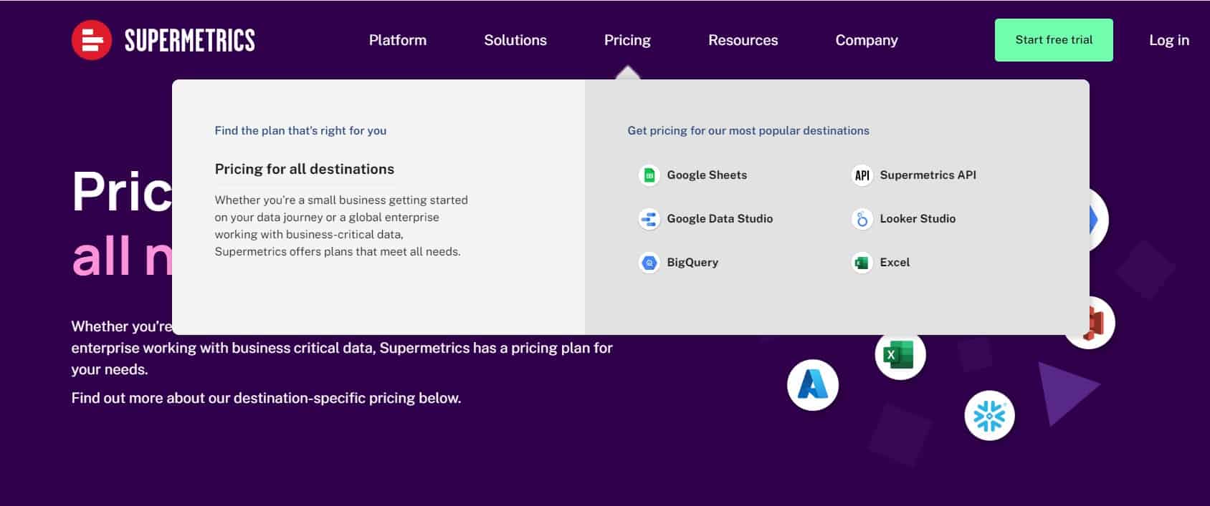Open Pricing for all destinations link
The image size is (1210, 506).
coord(305,169)
